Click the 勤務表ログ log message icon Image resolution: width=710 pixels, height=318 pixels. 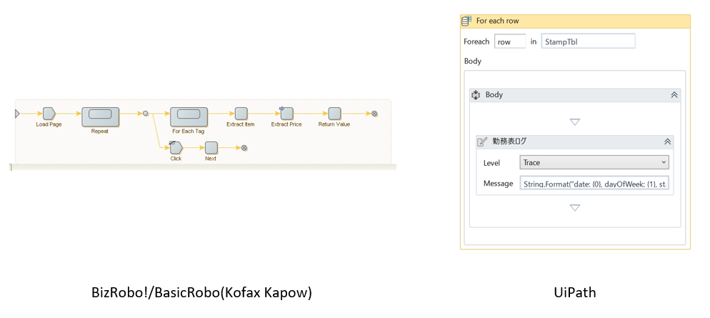[483, 141]
